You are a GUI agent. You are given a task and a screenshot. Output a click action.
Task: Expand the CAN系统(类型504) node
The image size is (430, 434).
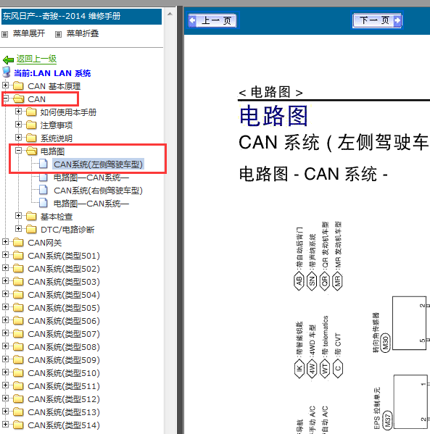(5, 293)
